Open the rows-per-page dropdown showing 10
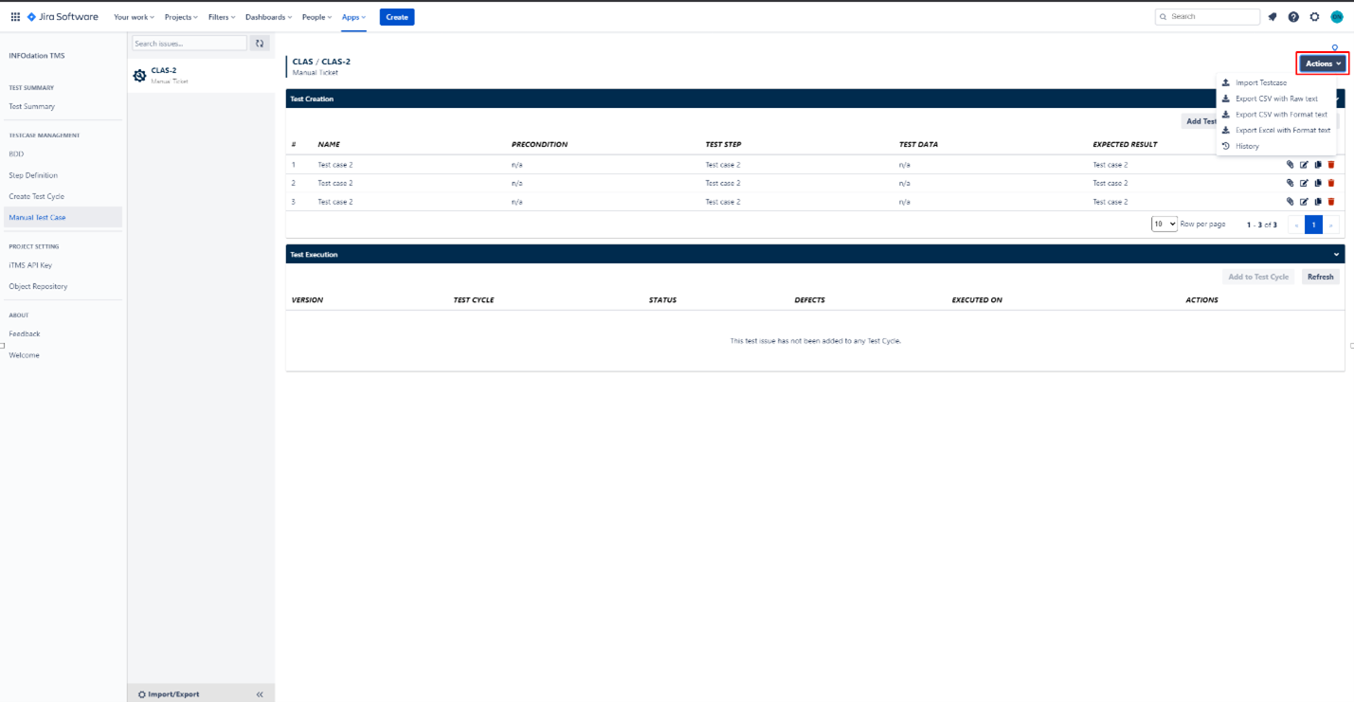 point(1164,224)
